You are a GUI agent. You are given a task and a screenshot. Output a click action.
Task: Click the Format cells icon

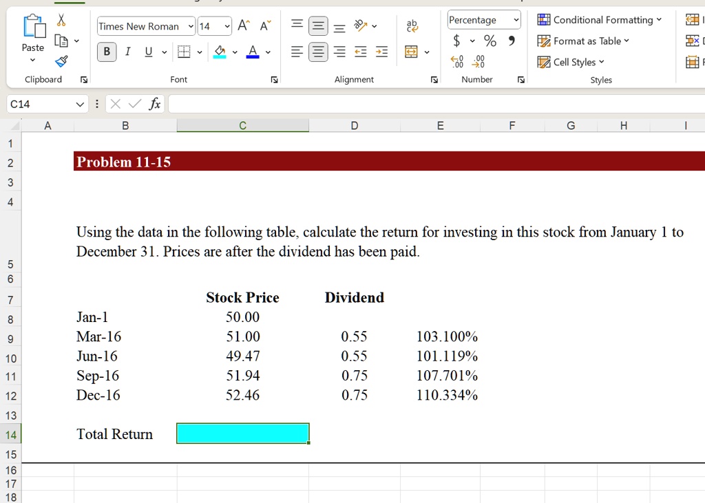(x=693, y=62)
